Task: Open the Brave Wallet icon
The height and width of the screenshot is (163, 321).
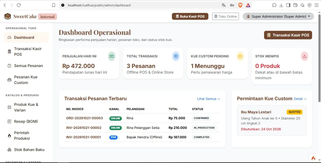Action: click(295, 5)
